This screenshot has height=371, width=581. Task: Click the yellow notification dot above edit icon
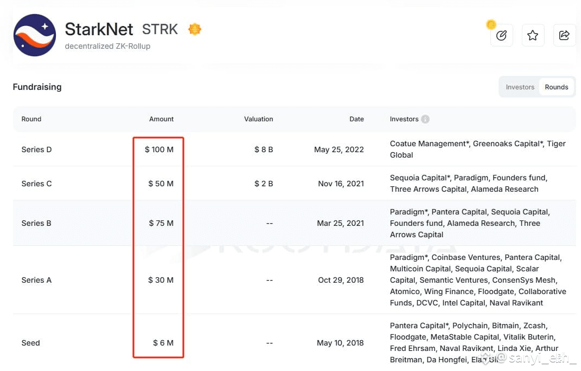pyautogui.click(x=491, y=24)
